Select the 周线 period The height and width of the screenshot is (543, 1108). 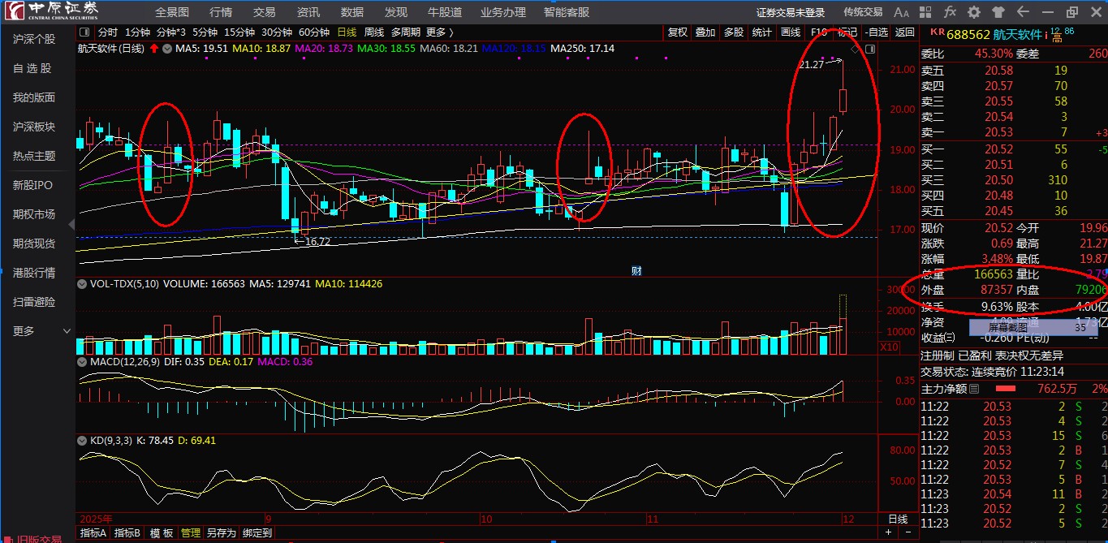click(x=374, y=32)
